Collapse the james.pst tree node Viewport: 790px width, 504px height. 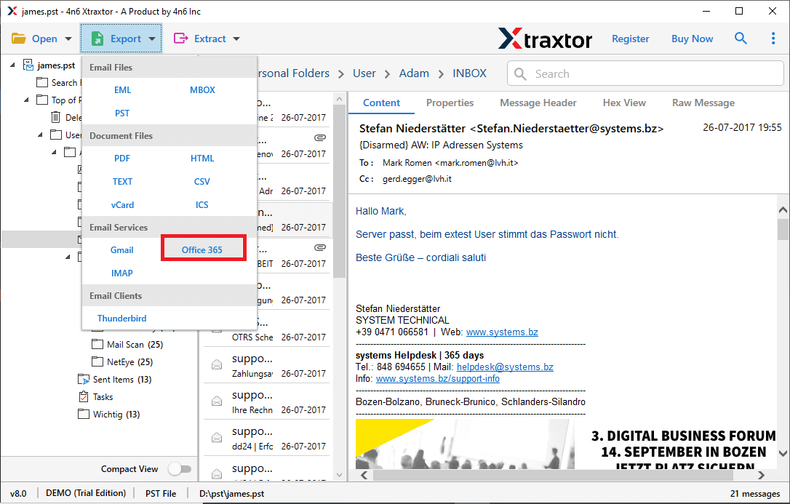click(x=12, y=65)
